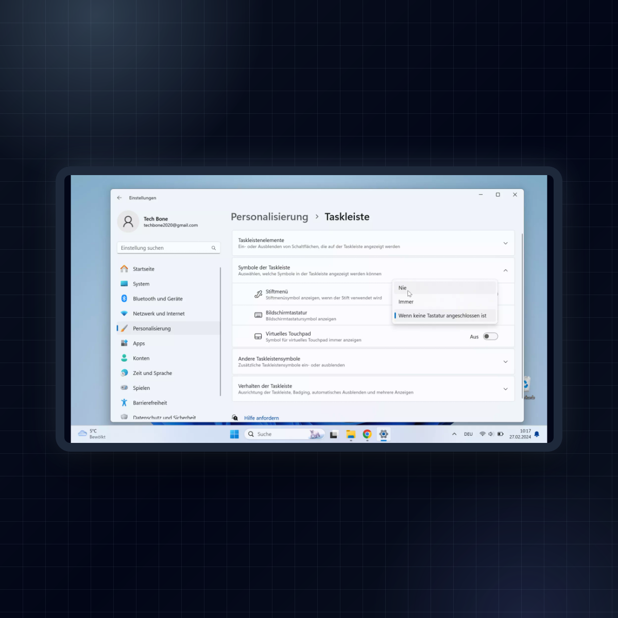Focus the Einstellung suchen search field
This screenshot has height=618, width=618.
click(x=168, y=248)
